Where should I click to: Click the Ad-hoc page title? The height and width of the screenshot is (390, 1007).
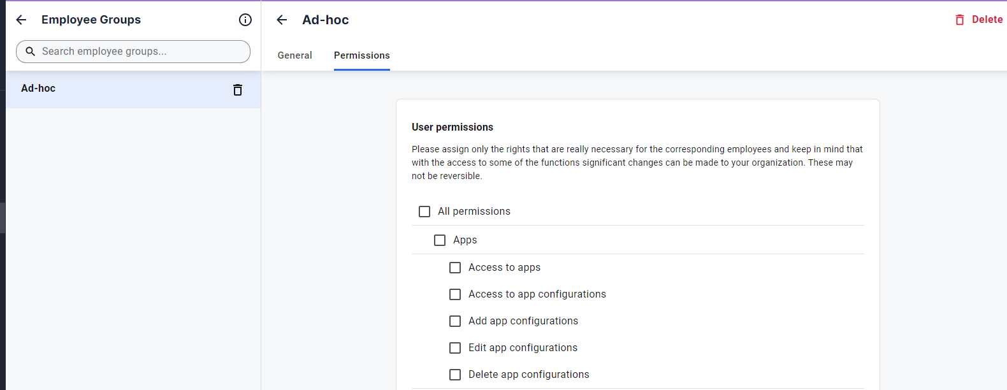point(326,20)
